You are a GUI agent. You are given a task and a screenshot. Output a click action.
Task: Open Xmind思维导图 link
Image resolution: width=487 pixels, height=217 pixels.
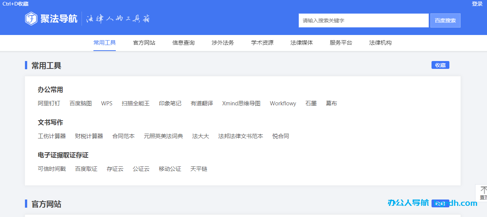(241, 103)
